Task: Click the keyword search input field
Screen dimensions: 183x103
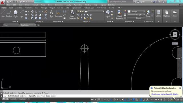Action: [x=121, y=2]
